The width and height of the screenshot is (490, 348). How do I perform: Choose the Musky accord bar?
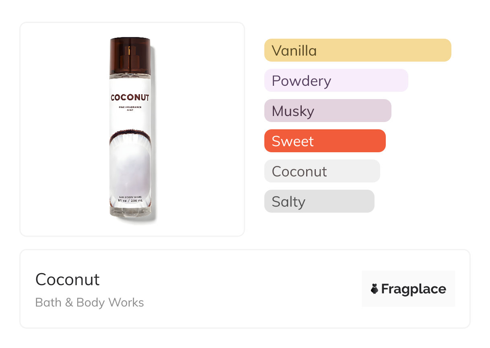tap(327, 111)
